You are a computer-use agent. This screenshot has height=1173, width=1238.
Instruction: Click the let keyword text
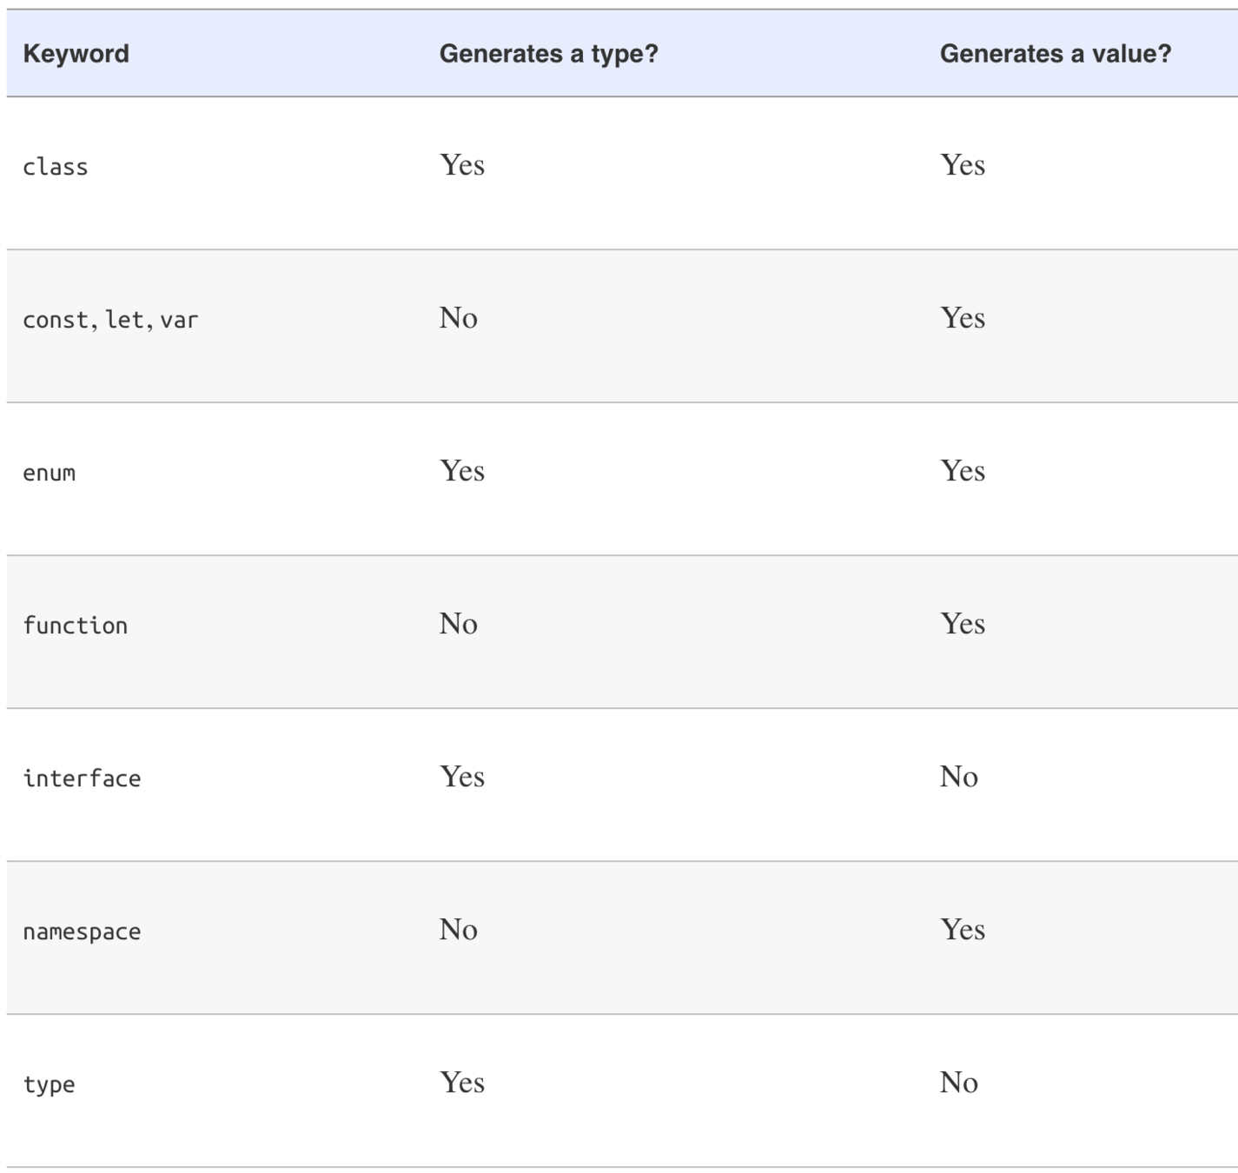[124, 320]
